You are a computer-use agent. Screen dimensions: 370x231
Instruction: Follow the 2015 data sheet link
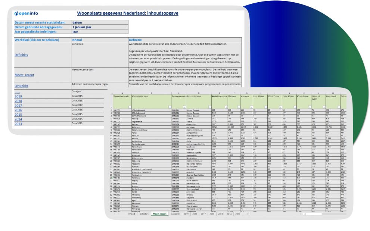point(18,115)
